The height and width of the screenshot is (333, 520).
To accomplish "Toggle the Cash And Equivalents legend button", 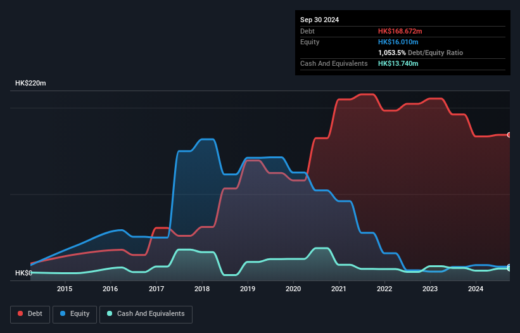I will tap(146, 314).
